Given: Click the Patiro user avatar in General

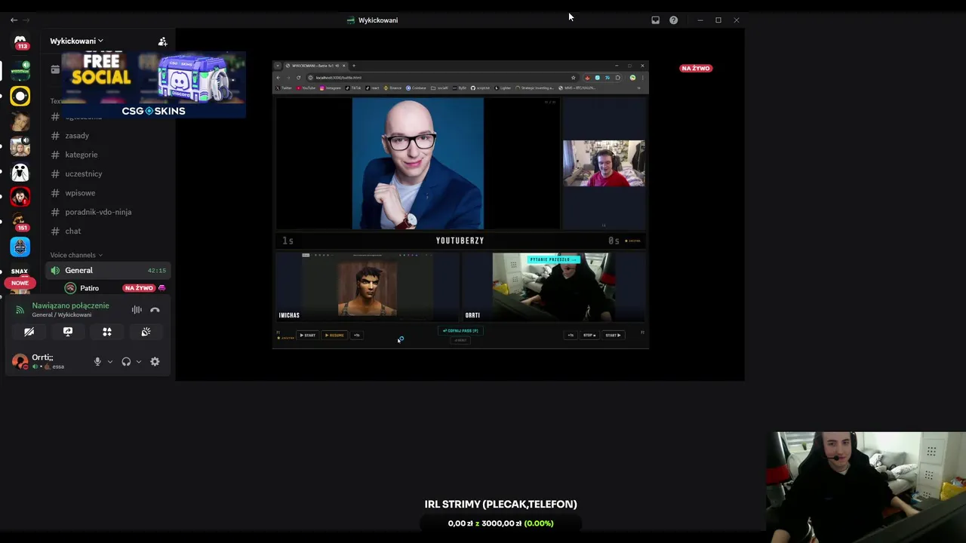Looking at the screenshot, I should click(70, 288).
